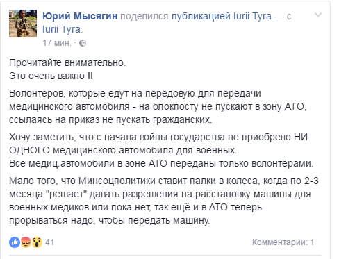Click the globe public privacy icon

pyautogui.click(x=83, y=43)
